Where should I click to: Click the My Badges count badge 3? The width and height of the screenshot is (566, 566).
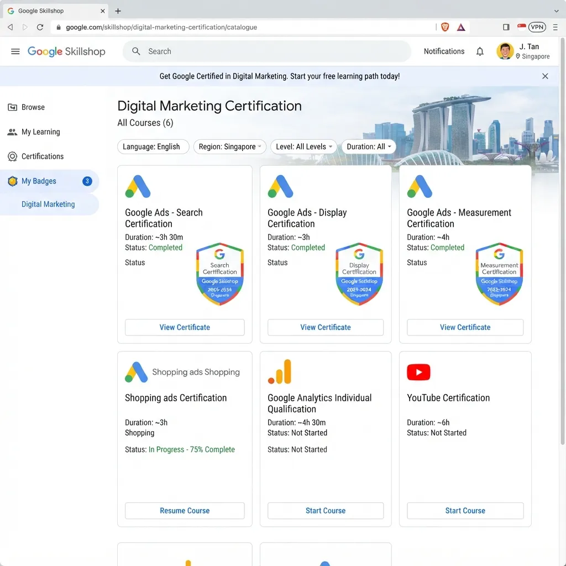coord(87,181)
